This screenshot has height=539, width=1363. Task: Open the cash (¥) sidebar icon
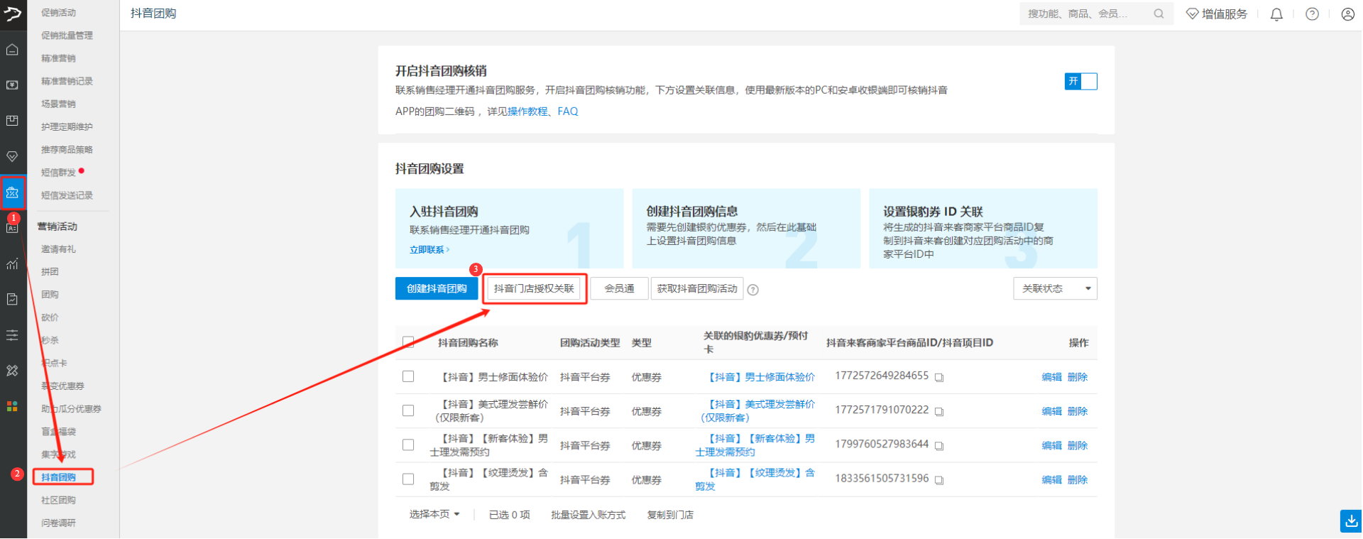click(12, 85)
